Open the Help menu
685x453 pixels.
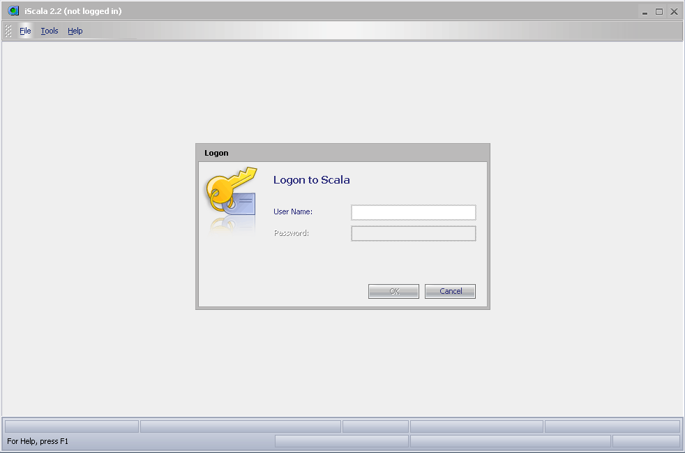[75, 31]
